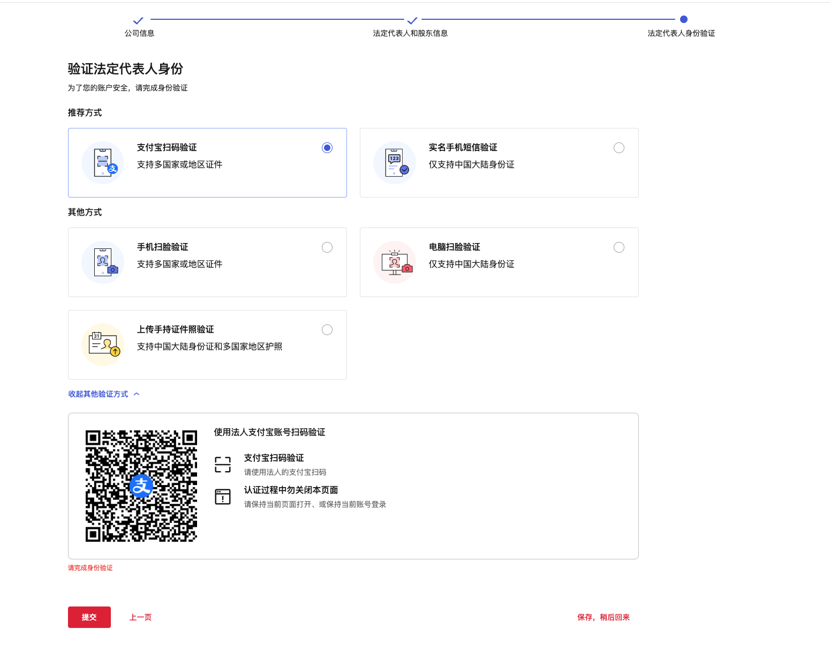830x652 pixels.
Task: Click the Alipay logo in QR code
Action: click(x=141, y=486)
